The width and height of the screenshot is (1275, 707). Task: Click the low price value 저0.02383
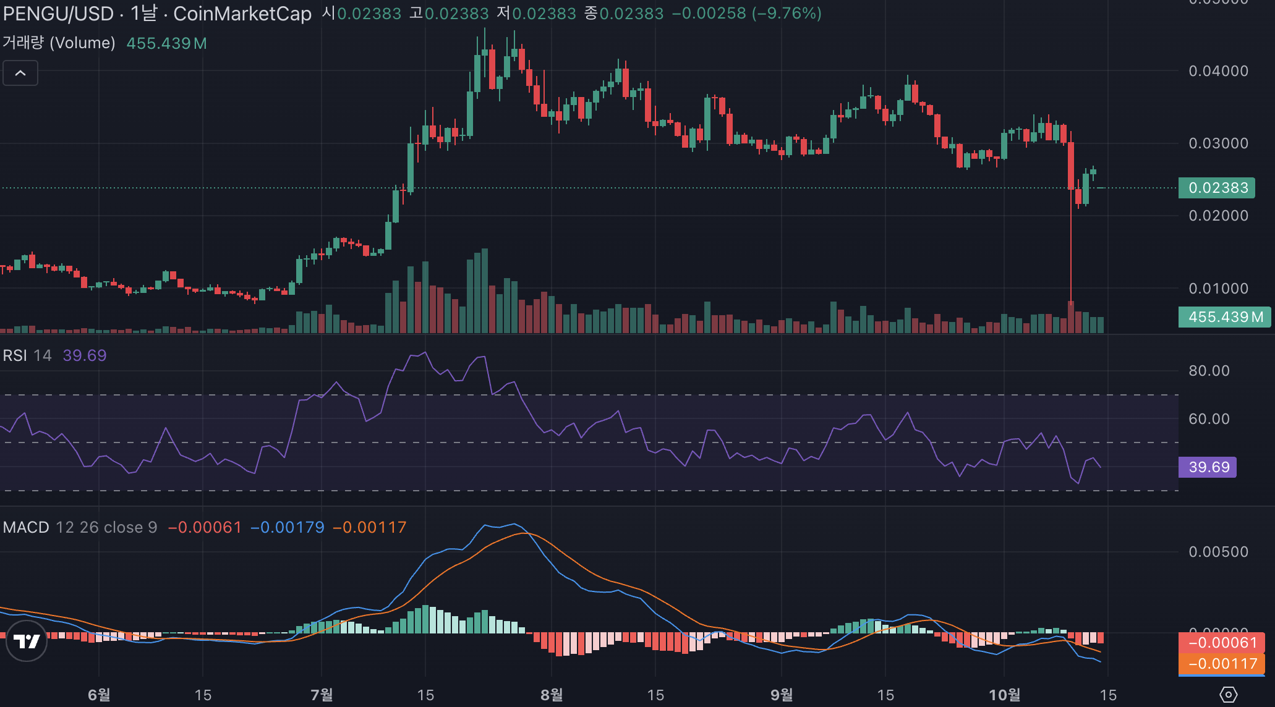click(537, 14)
